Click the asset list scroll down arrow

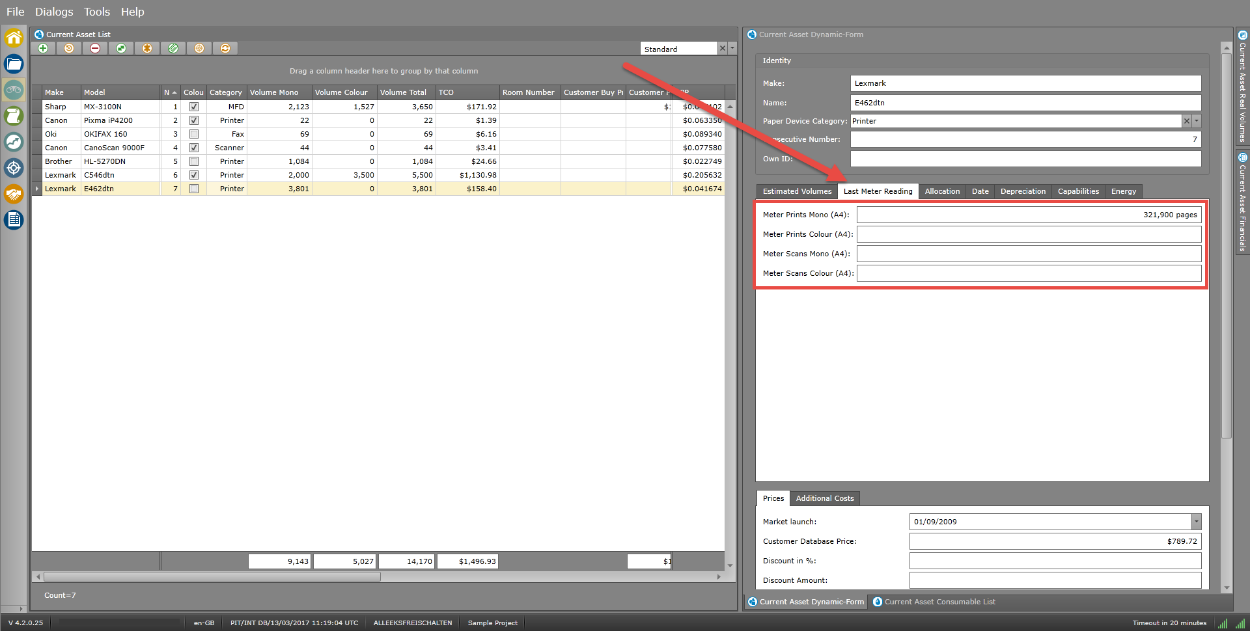(730, 566)
